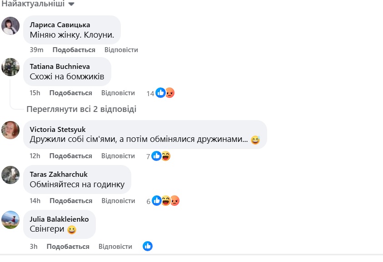Click the chevron next to Найактуальніші
Image resolution: width=383 pixels, height=262 pixels.
click(x=70, y=5)
